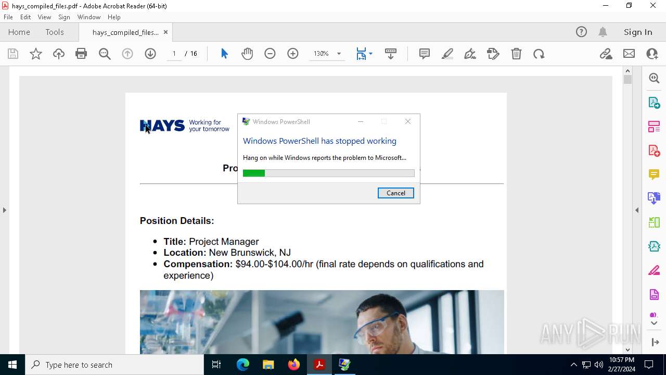Open Export PDF tool in right panel

coord(654,102)
